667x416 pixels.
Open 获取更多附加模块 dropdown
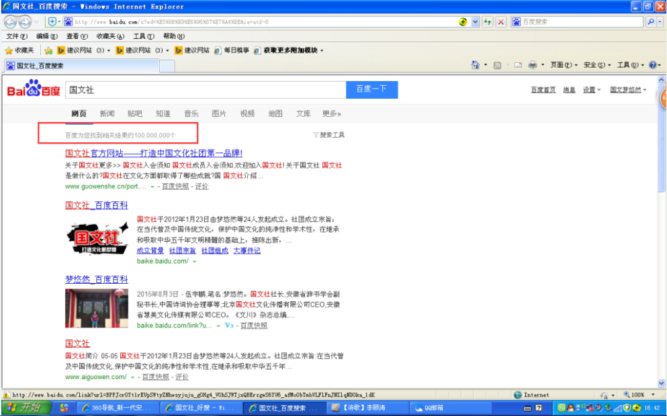pos(288,50)
